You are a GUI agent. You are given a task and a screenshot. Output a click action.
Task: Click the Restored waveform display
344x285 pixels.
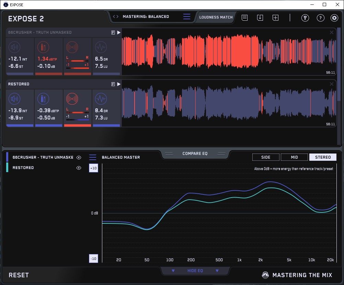pyautogui.click(x=229, y=103)
